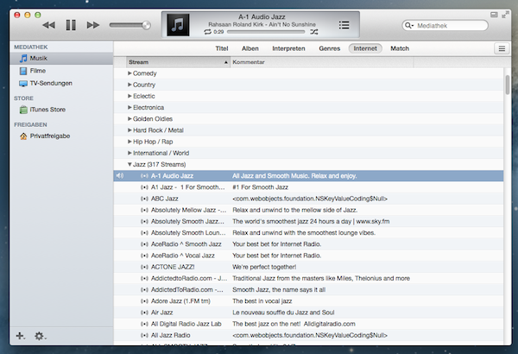Expand the Eclectic category
Viewport: 518px width, 354px height.
click(129, 96)
